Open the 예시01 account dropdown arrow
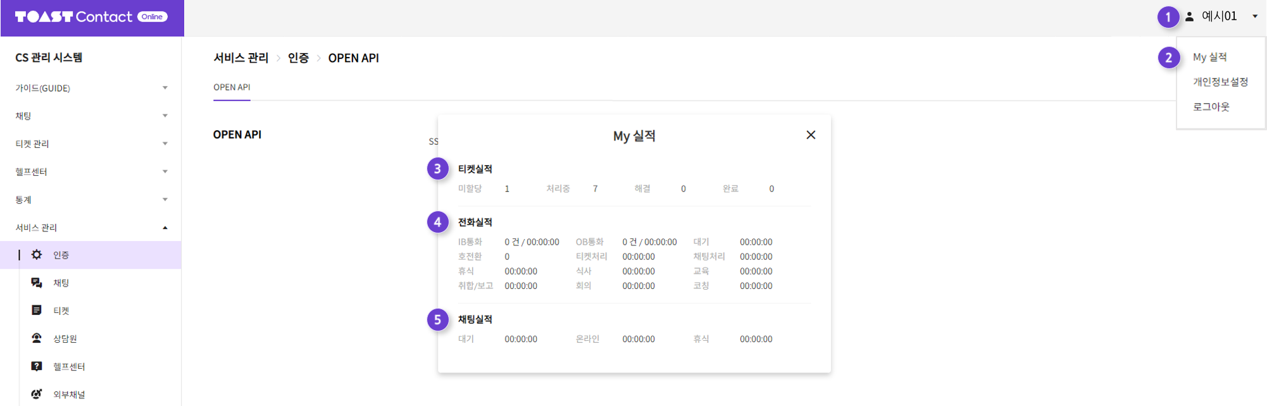 click(1255, 16)
